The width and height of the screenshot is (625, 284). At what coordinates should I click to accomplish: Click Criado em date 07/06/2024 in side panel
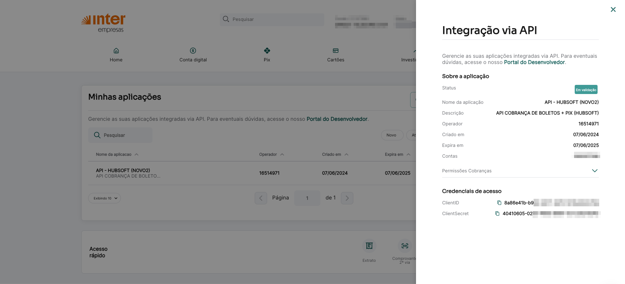pos(586,135)
